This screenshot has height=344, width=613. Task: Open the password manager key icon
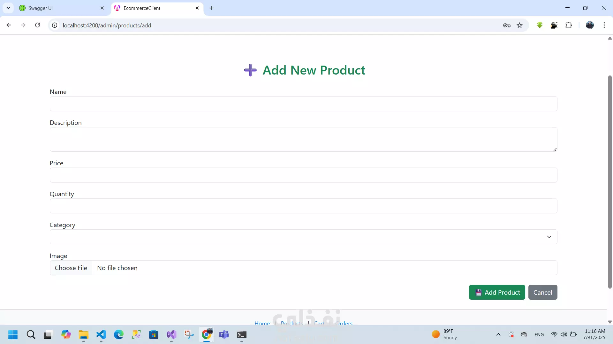coord(507,25)
